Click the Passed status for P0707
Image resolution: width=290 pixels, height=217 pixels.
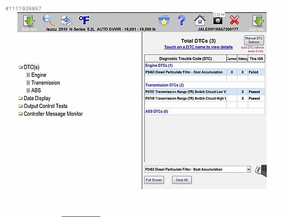click(x=254, y=92)
